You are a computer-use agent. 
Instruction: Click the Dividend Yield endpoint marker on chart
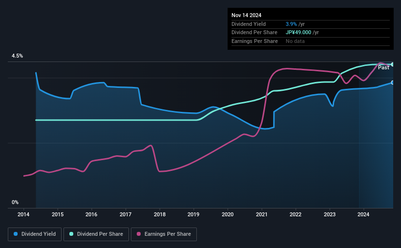(x=393, y=83)
